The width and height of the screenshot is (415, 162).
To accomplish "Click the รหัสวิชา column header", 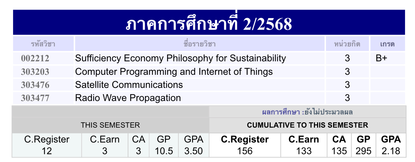I will click(43, 44).
